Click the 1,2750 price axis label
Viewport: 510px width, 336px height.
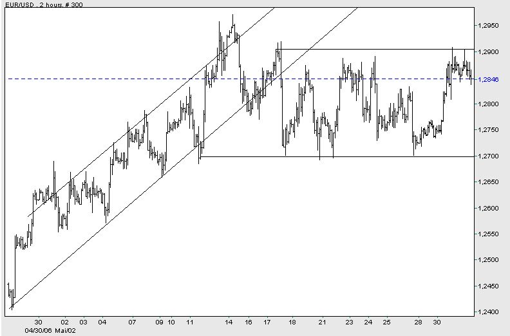coord(489,130)
